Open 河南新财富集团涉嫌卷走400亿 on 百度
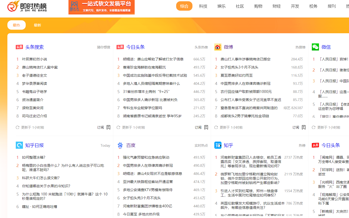The width and height of the screenshot is (349, 218). 147,206
